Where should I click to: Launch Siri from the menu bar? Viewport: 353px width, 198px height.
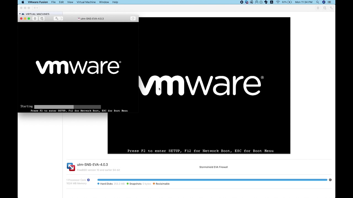(324, 2)
